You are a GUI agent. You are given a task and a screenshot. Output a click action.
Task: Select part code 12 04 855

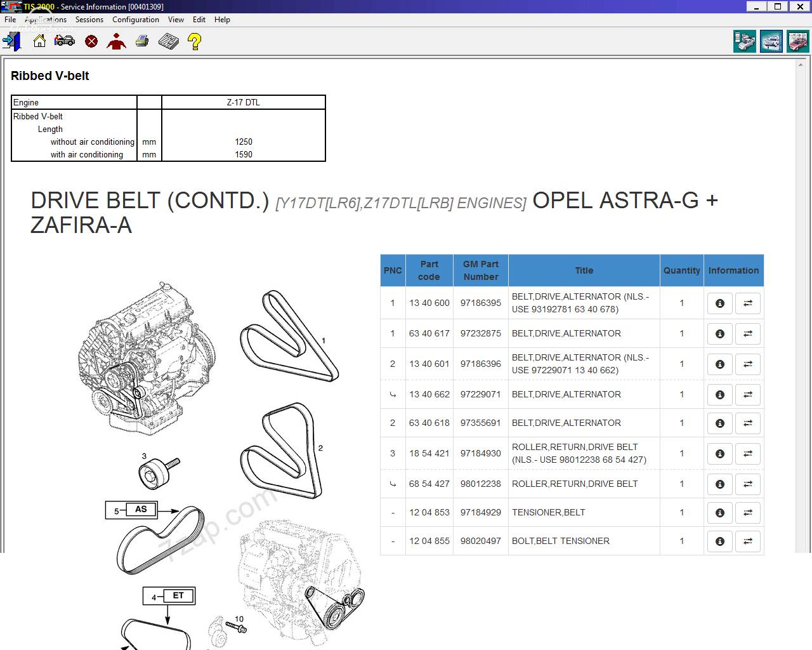tap(429, 541)
